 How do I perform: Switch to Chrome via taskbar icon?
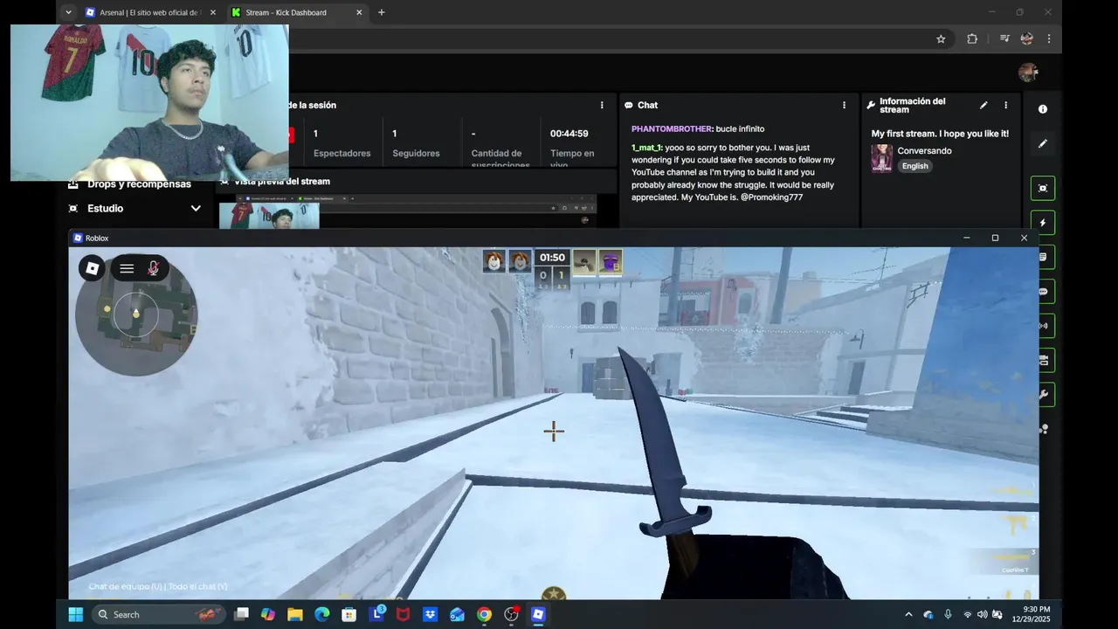pyautogui.click(x=484, y=614)
